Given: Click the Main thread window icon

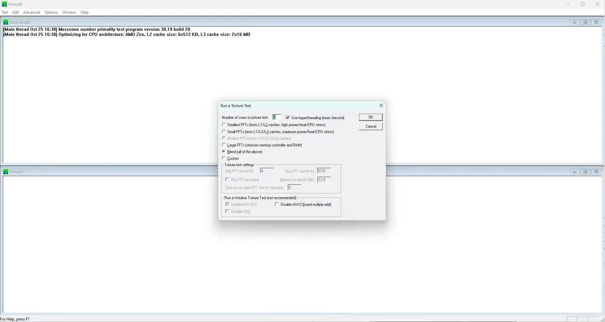Looking at the screenshot, I should [6, 22].
